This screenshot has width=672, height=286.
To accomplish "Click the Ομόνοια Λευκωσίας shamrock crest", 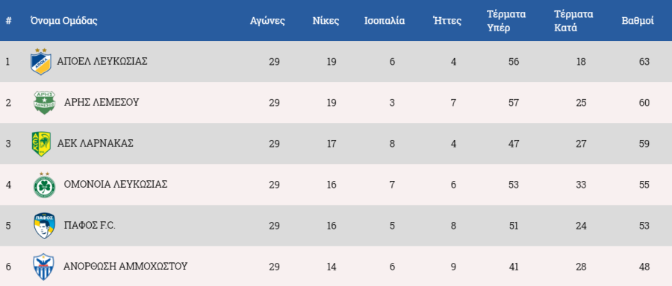I will tap(45, 185).
